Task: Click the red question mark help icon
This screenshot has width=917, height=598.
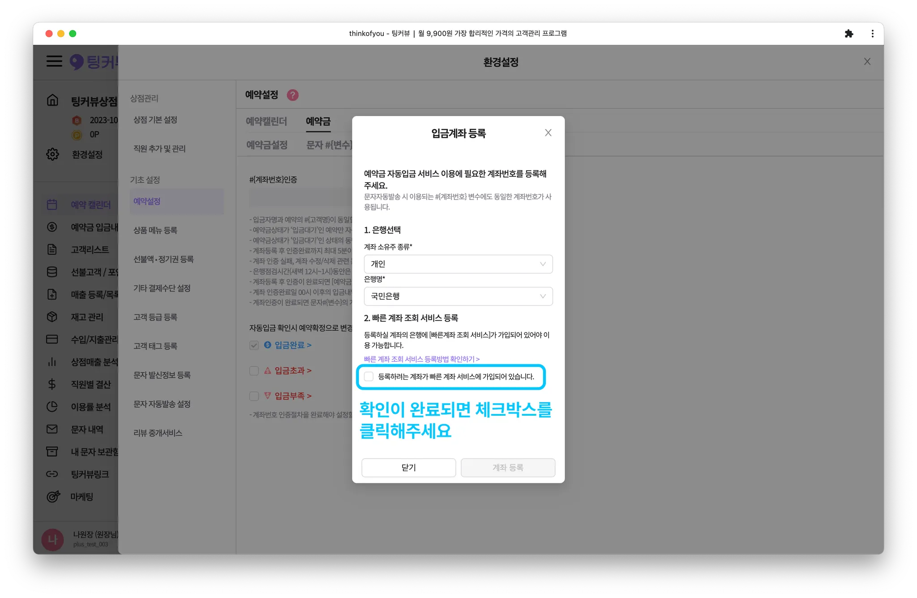Action: coord(292,95)
